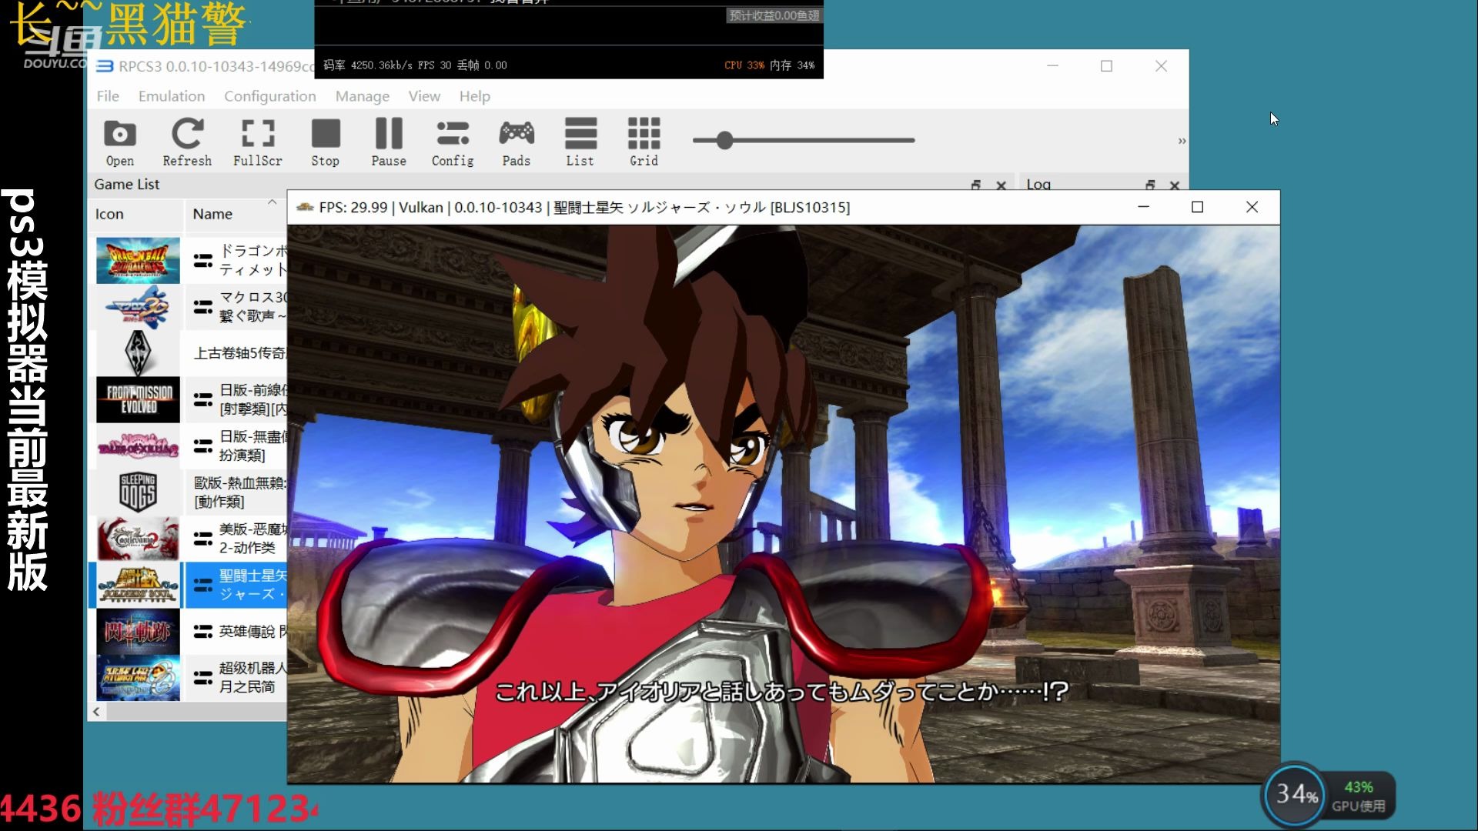Screen dimensions: 1478x831
Task: Sort by the Name column header
Action: pyautogui.click(x=212, y=214)
